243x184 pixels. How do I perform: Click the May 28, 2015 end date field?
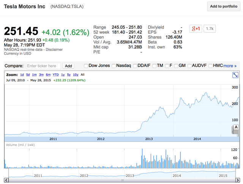(x=41, y=80)
